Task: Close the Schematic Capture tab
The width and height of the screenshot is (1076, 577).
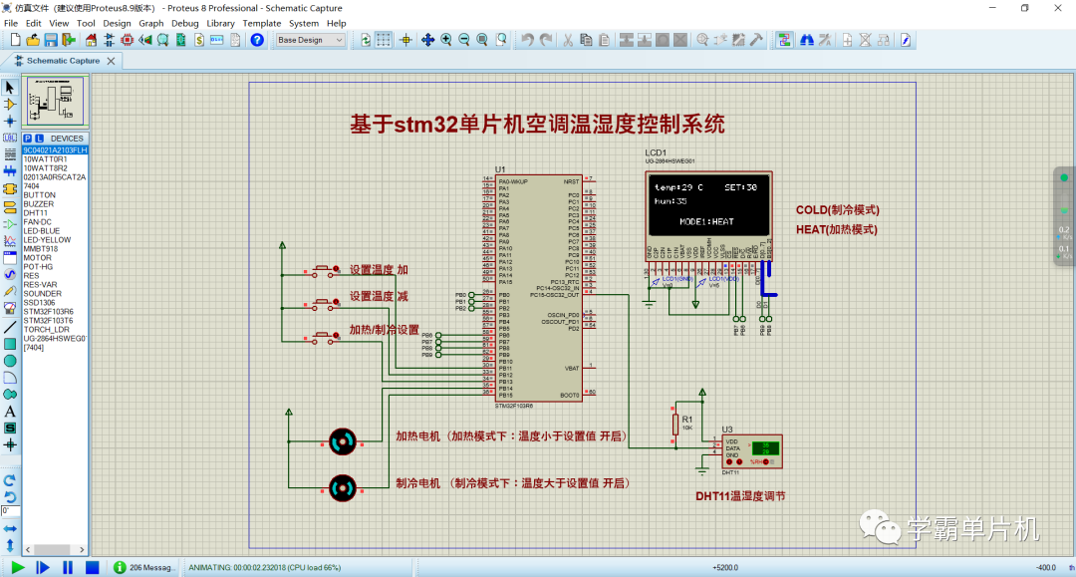Action: [x=112, y=61]
